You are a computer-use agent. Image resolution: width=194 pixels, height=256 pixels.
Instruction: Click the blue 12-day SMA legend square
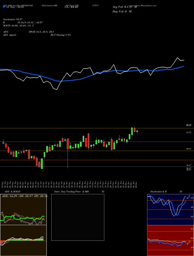pyautogui.click(x=4, y=6)
